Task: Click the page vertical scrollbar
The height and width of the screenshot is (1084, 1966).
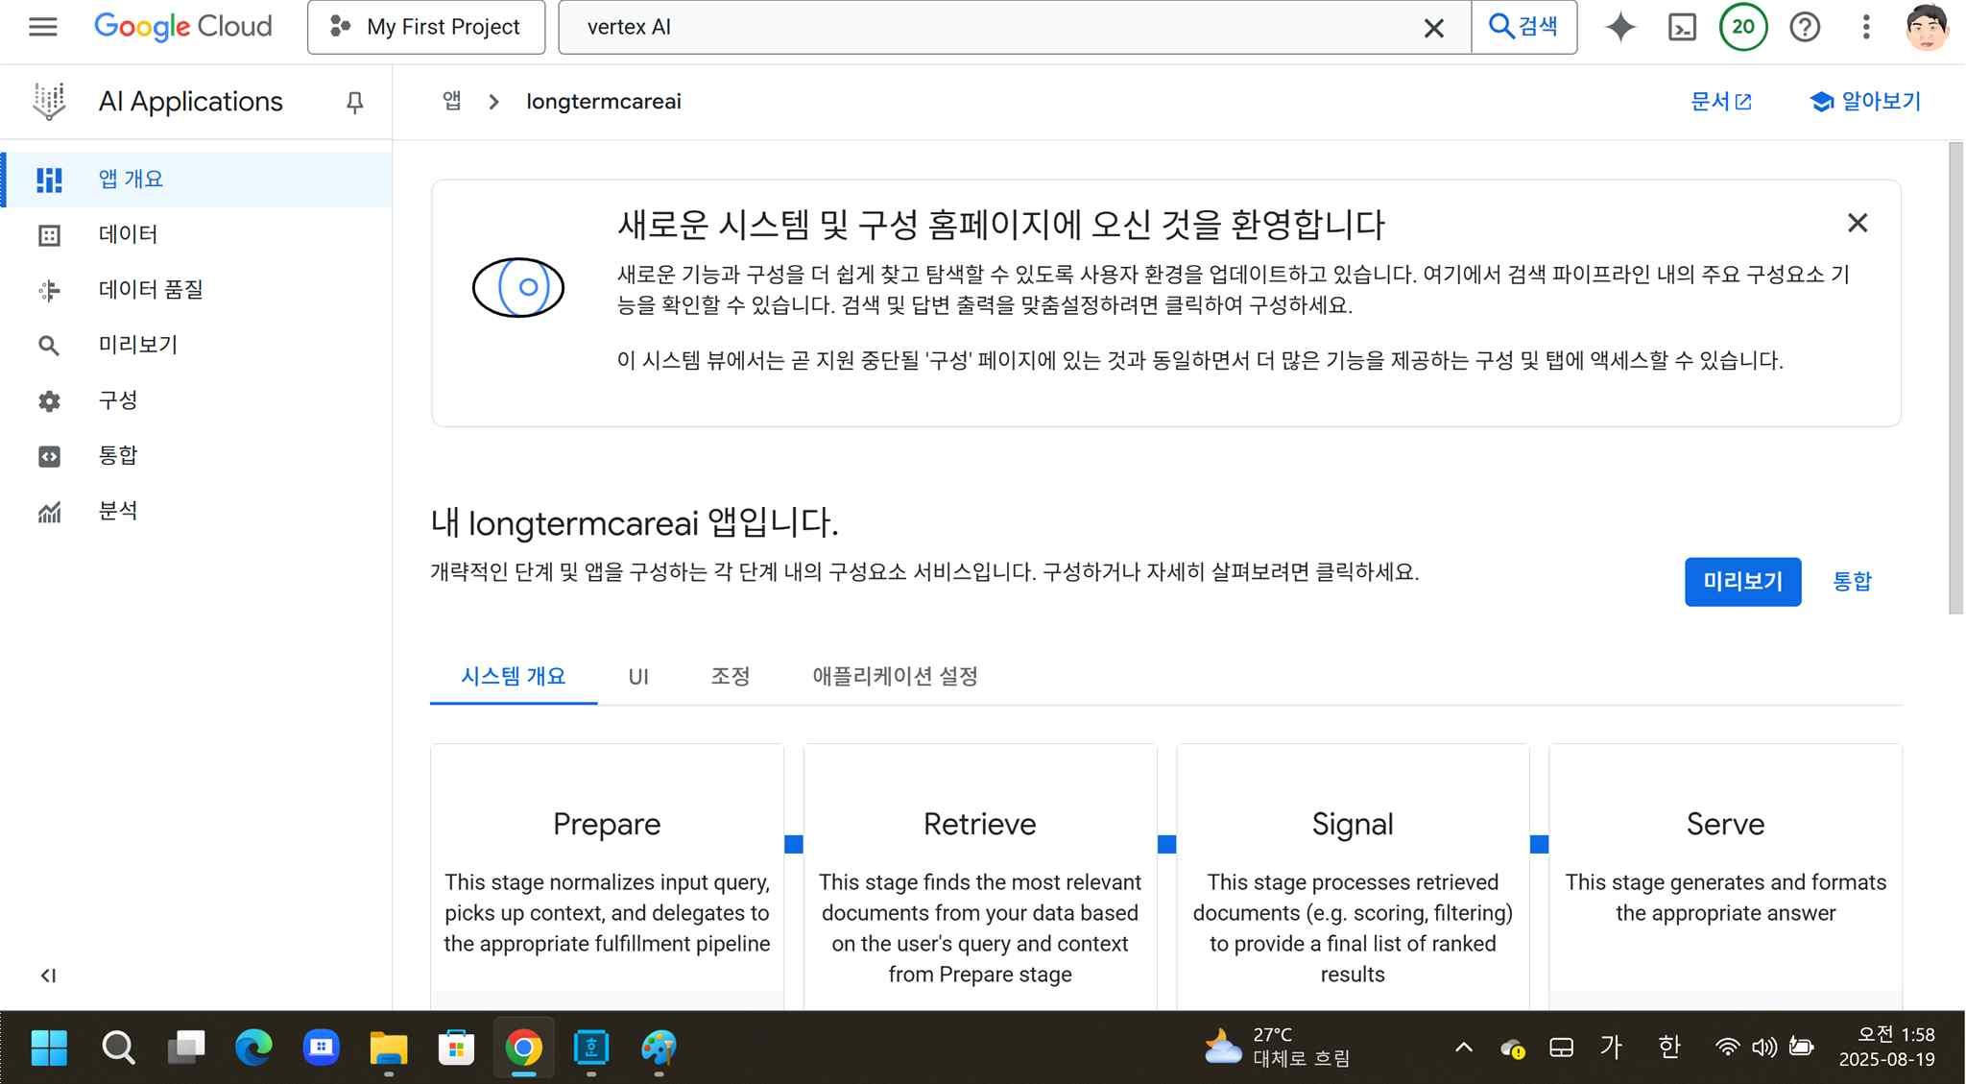Action: [1956, 378]
